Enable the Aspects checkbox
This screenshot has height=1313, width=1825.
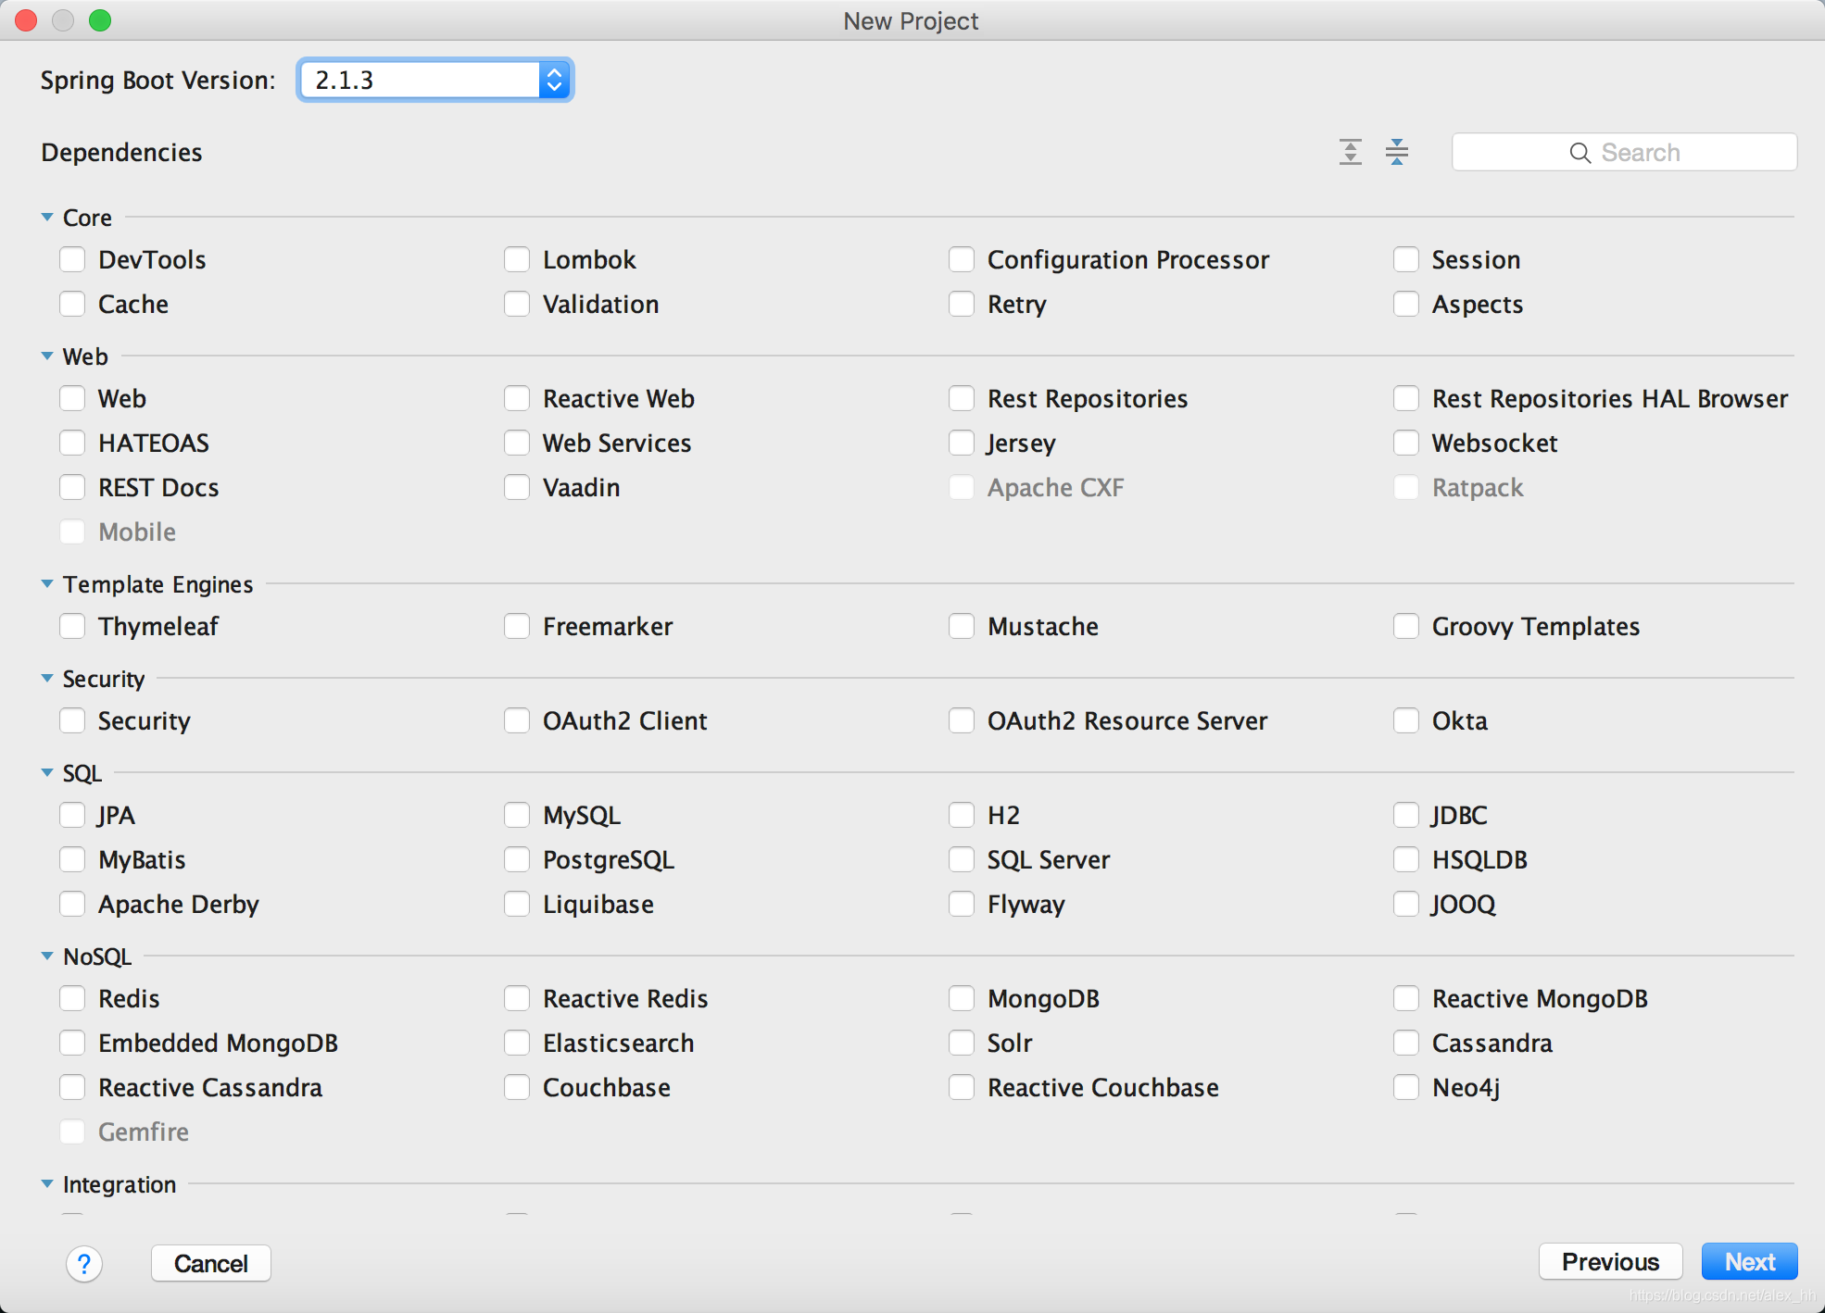1406,304
